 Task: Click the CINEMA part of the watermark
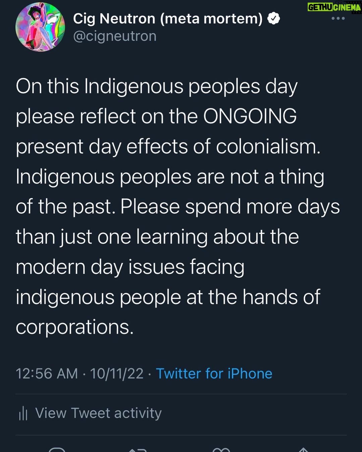click(348, 7)
